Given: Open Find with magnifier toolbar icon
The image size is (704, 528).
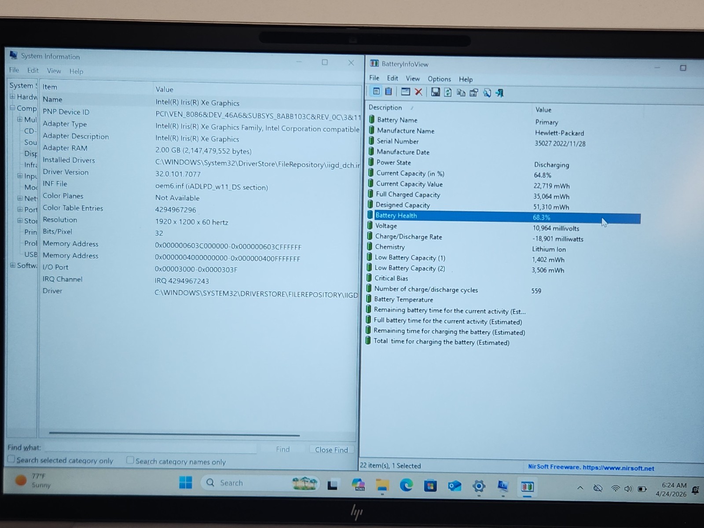Looking at the screenshot, I should click(x=487, y=93).
